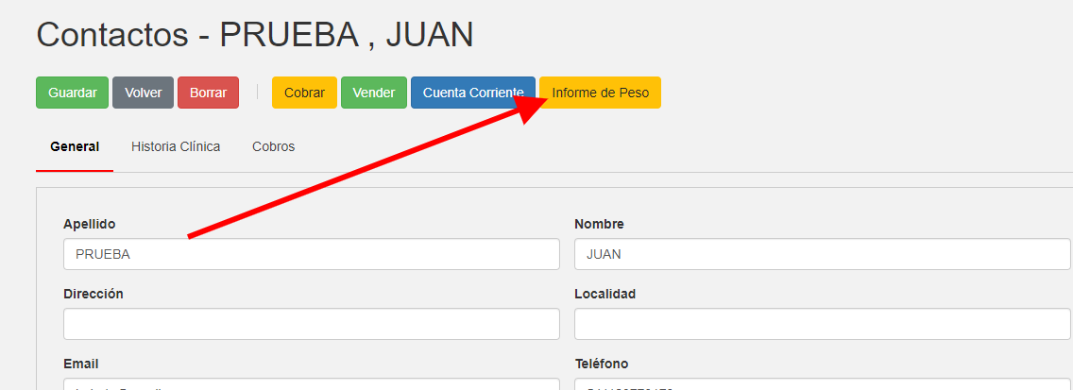Switch to the General tab

point(75,146)
